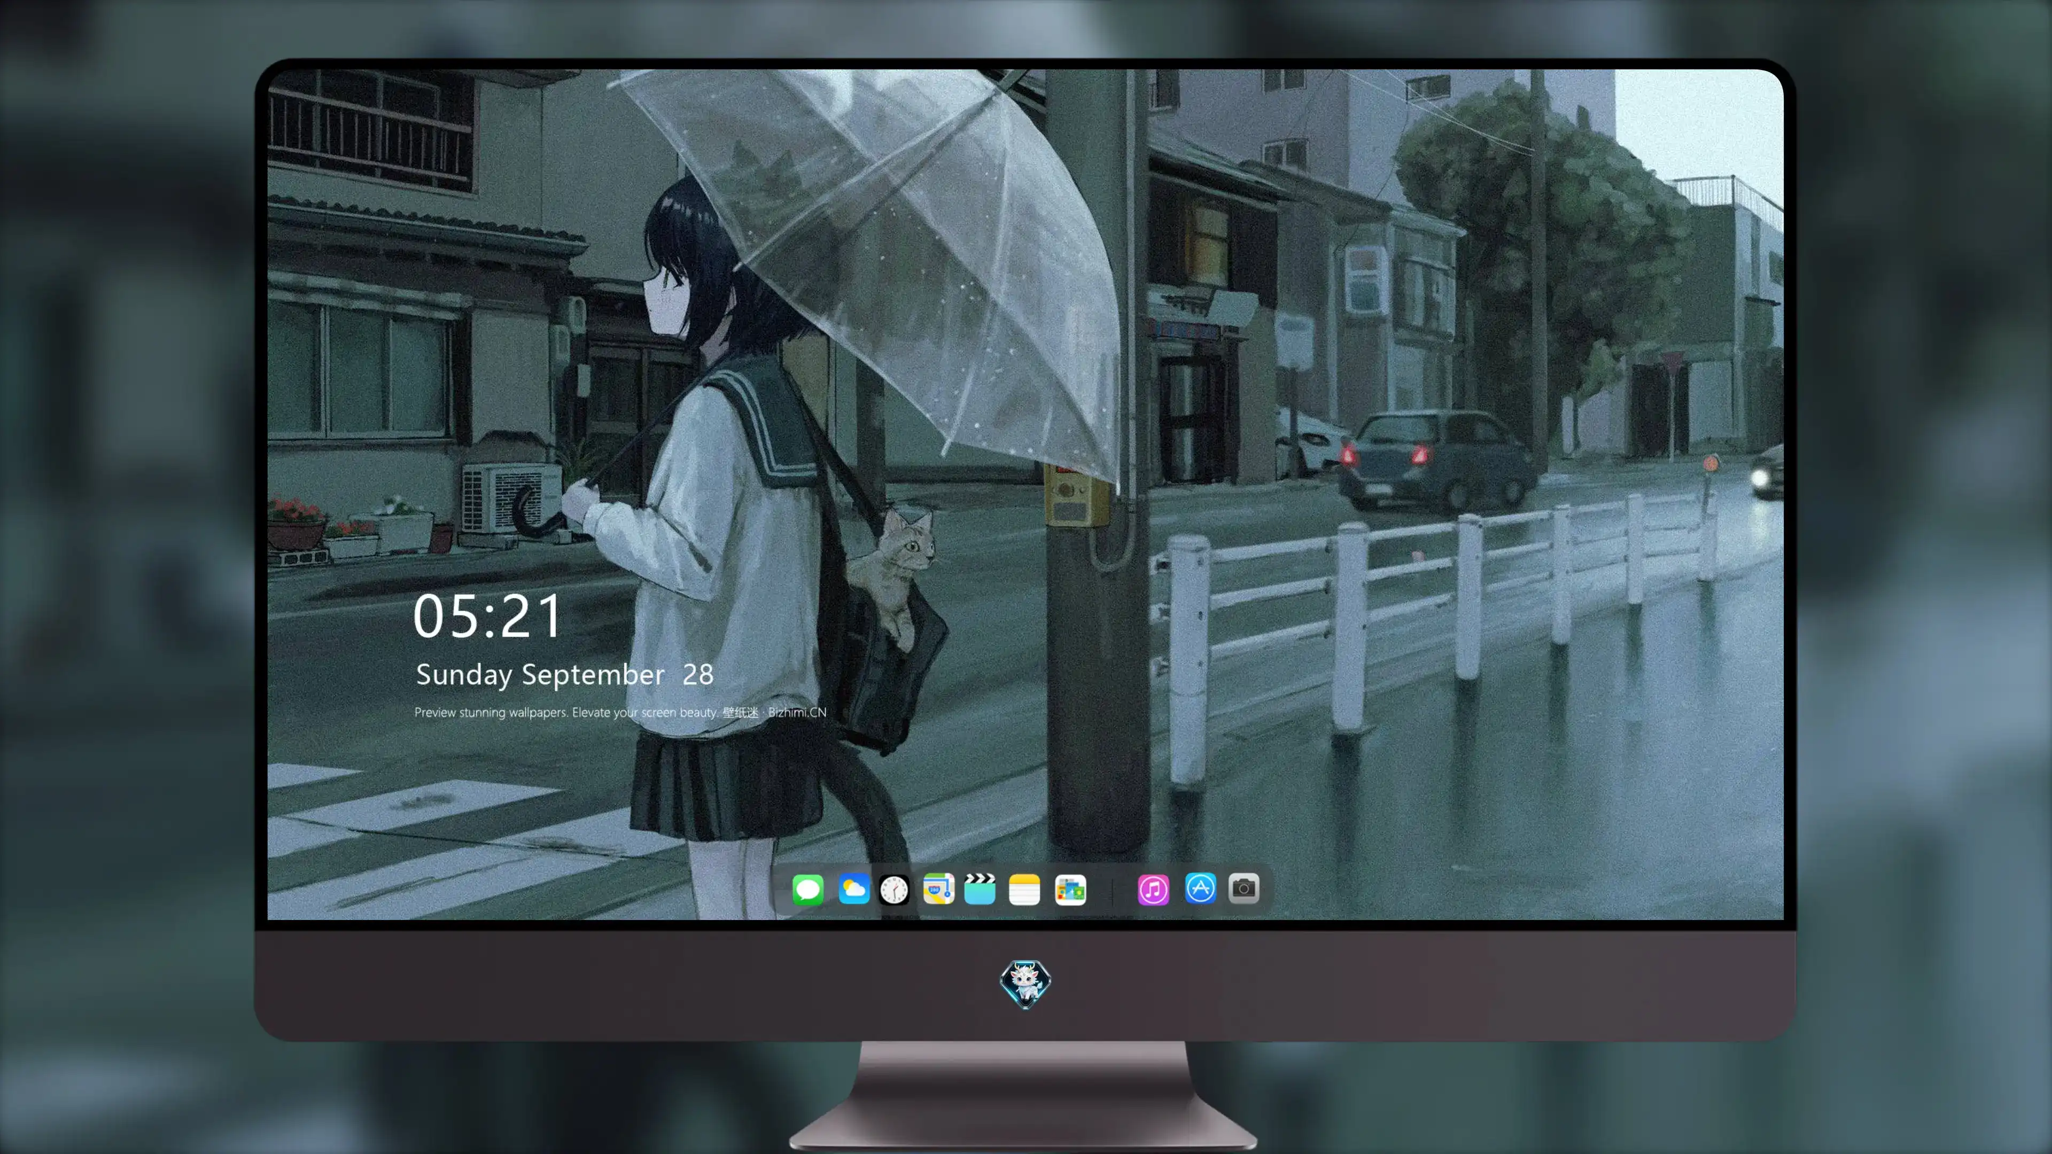Open the Camera app in dock
2052x1154 pixels.
(x=1243, y=888)
